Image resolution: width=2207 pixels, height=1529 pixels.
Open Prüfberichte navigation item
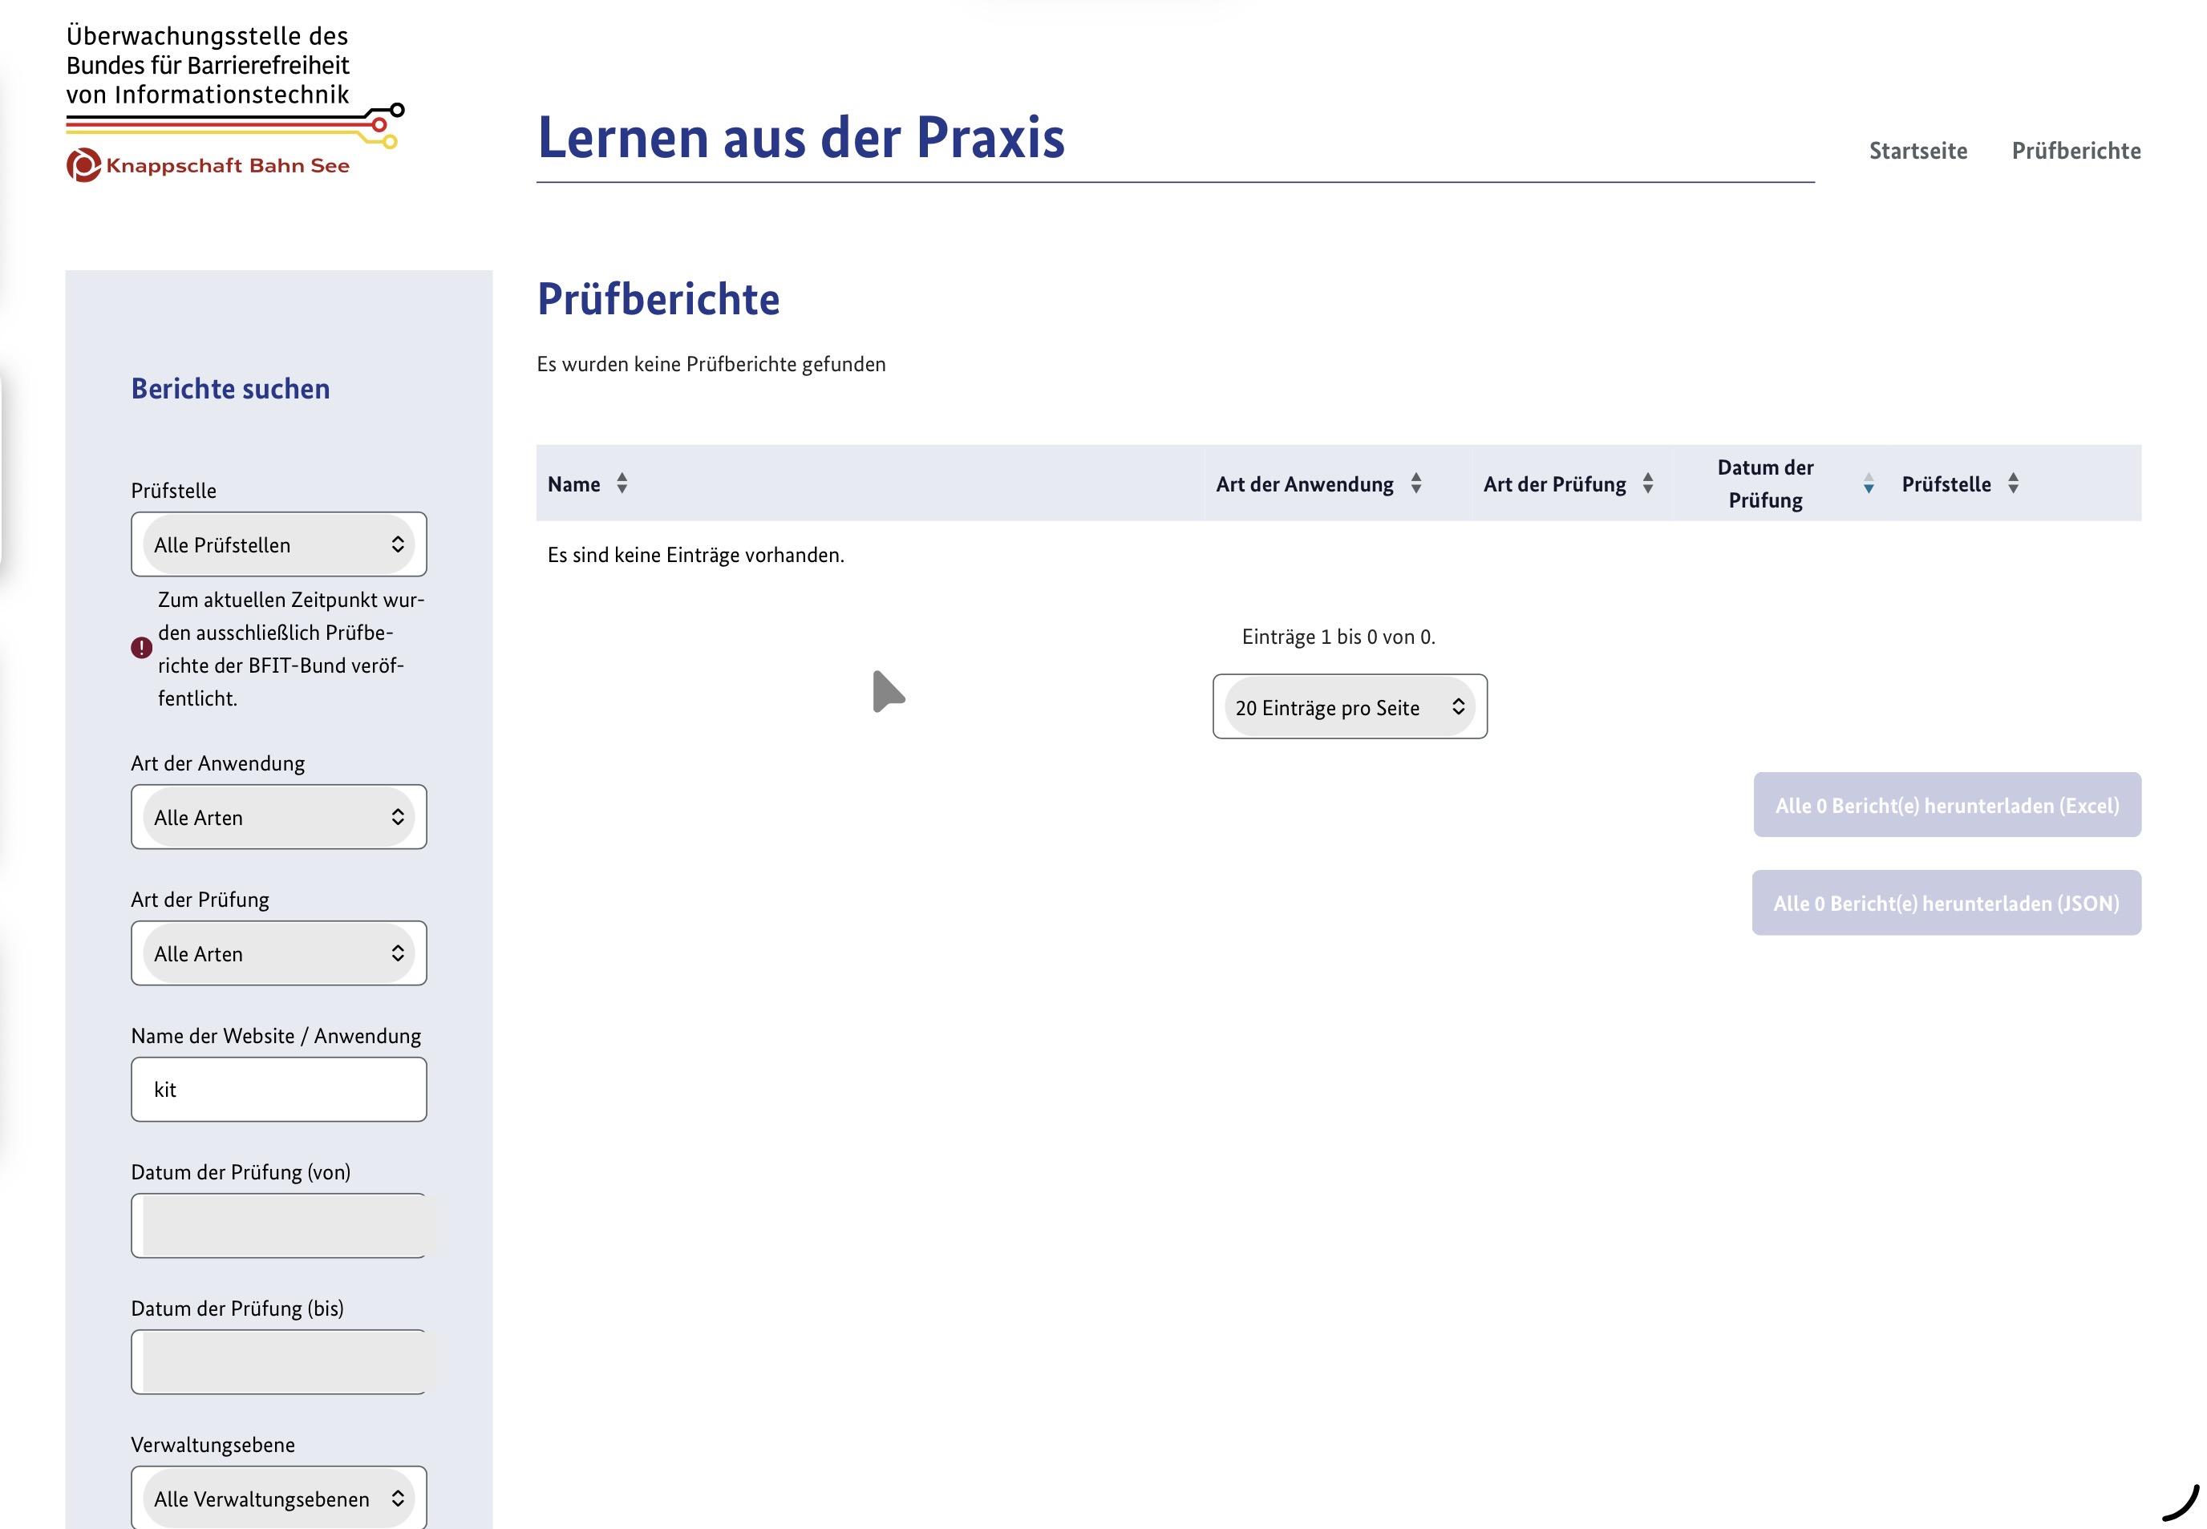[x=2075, y=152]
